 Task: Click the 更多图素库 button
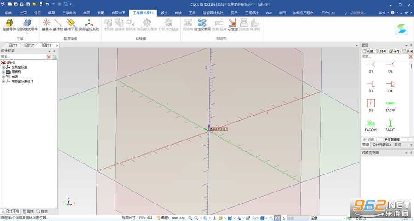tap(392, 140)
